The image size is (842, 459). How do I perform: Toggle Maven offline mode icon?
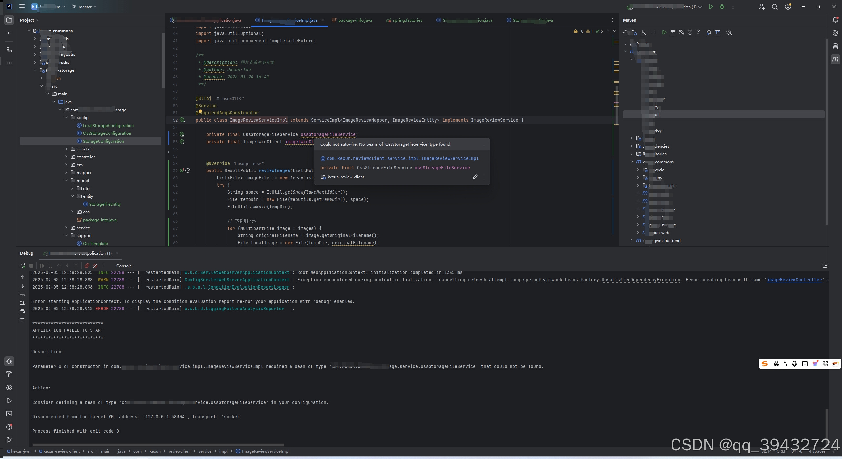(x=681, y=32)
